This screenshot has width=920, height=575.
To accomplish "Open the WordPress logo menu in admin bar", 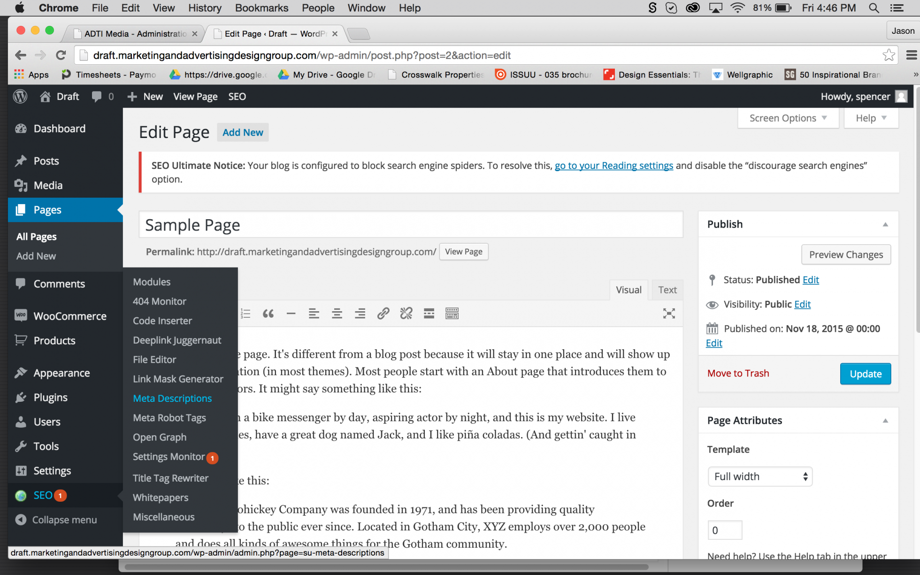I will [20, 96].
